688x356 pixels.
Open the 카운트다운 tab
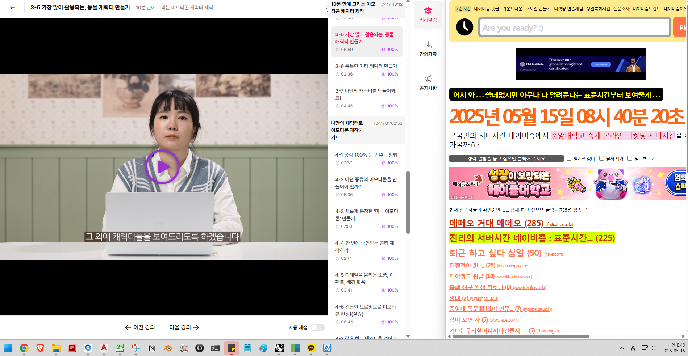[x=512, y=9]
